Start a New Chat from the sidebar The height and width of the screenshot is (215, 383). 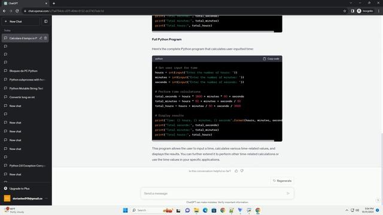pos(21,21)
